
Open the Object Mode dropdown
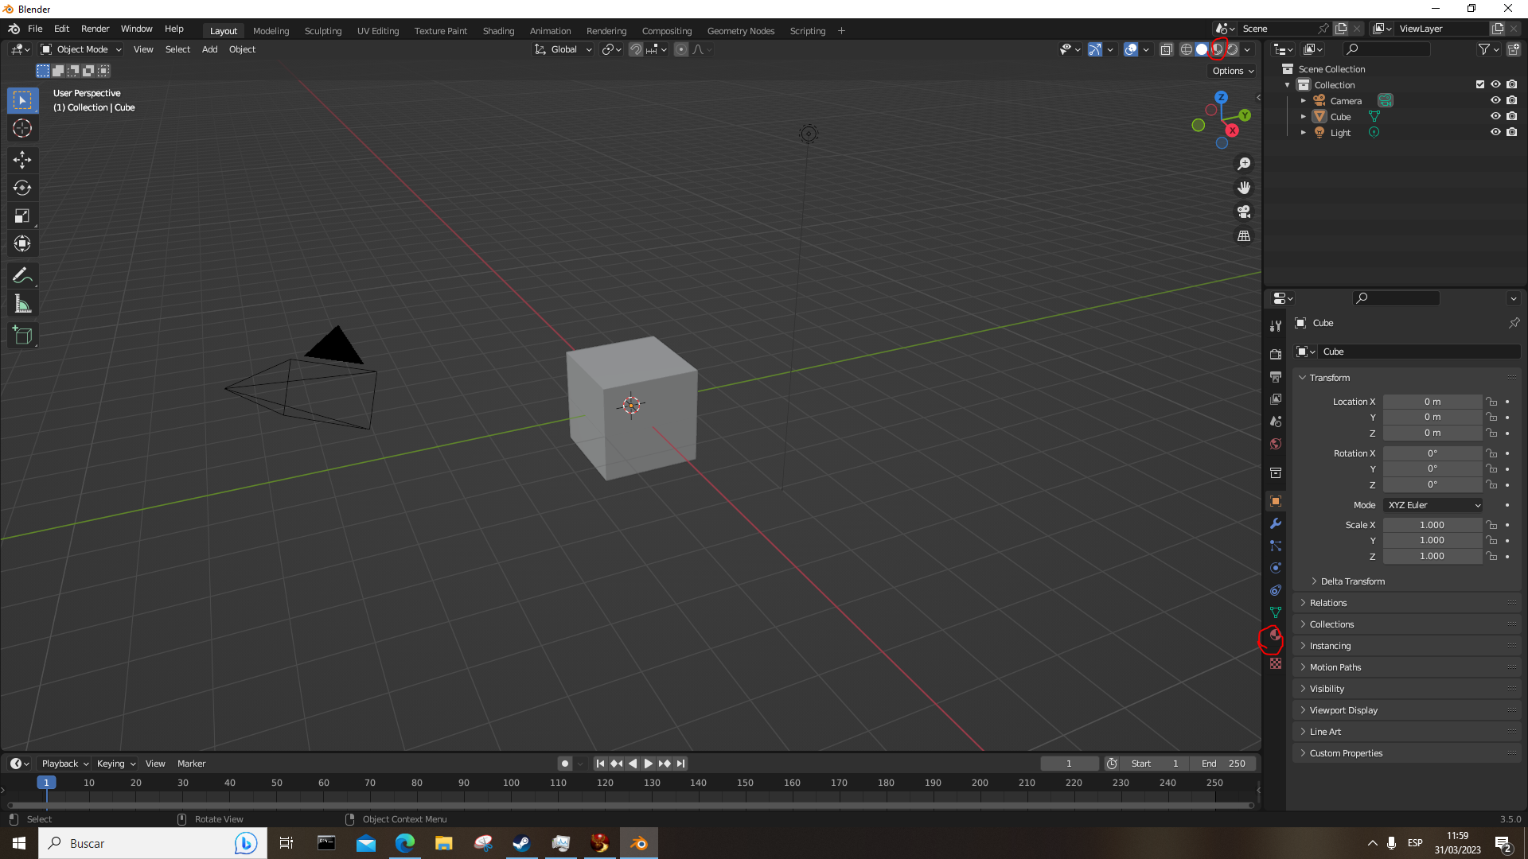click(81, 49)
